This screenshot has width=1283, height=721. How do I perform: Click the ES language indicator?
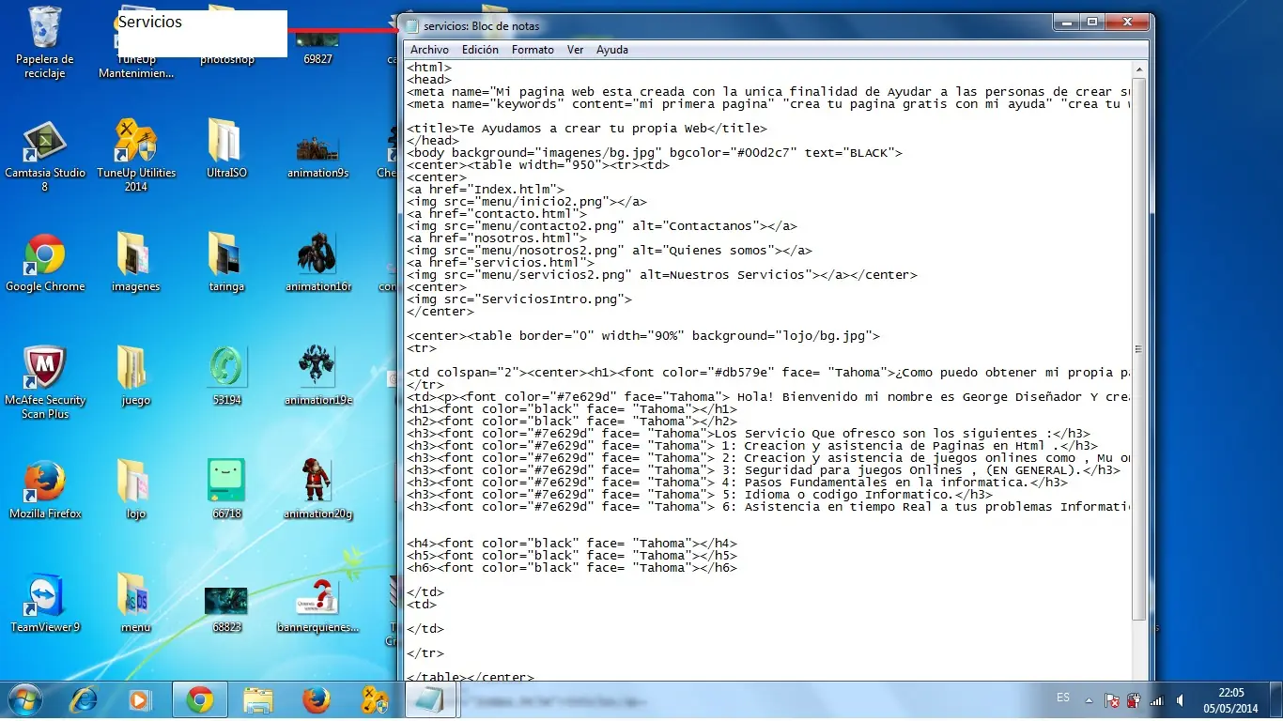(x=1063, y=698)
